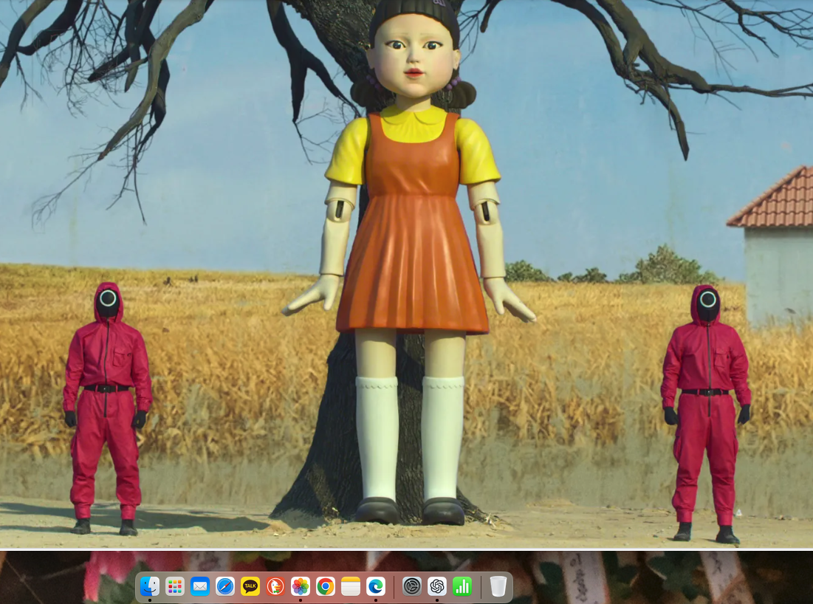Launch Microsoft Edge
This screenshot has width=813, height=604.
pyautogui.click(x=376, y=586)
